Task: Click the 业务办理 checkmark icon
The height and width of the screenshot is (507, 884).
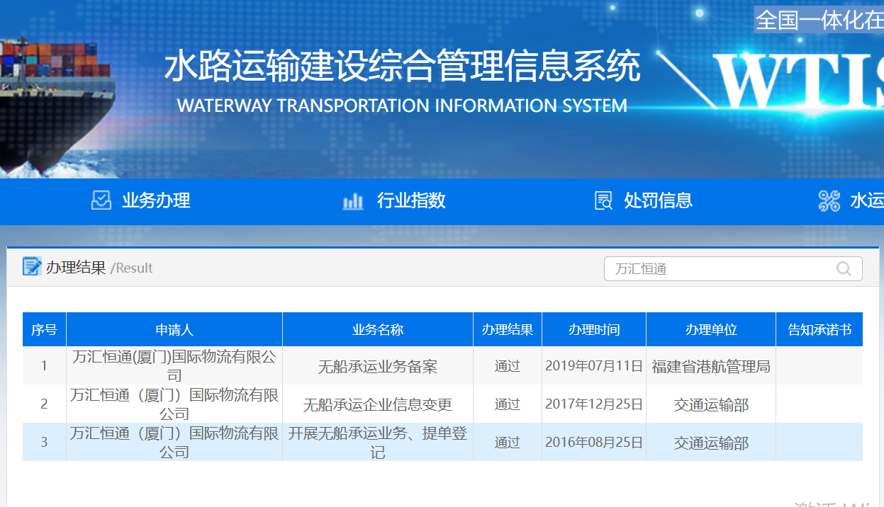Action: pyautogui.click(x=101, y=200)
